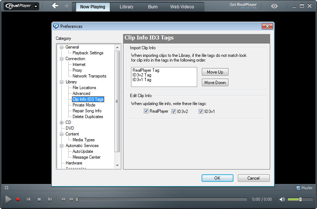The width and height of the screenshot is (317, 209).
Task: Select Delete Duplicates in the tree
Action: [88, 117]
